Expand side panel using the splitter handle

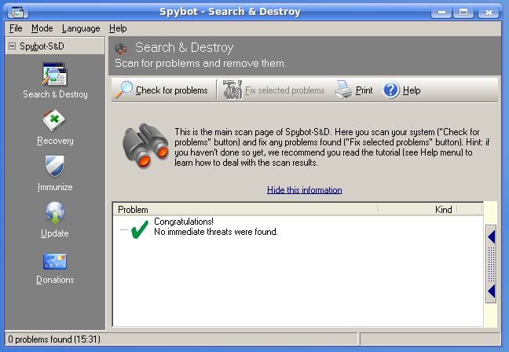tap(491, 263)
